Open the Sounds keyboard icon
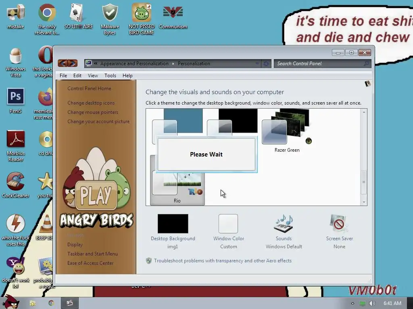Screen dimensions: 413x309 pyautogui.click(x=284, y=224)
